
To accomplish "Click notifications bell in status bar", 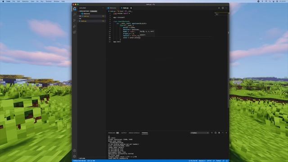I will (x=227, y=161).
